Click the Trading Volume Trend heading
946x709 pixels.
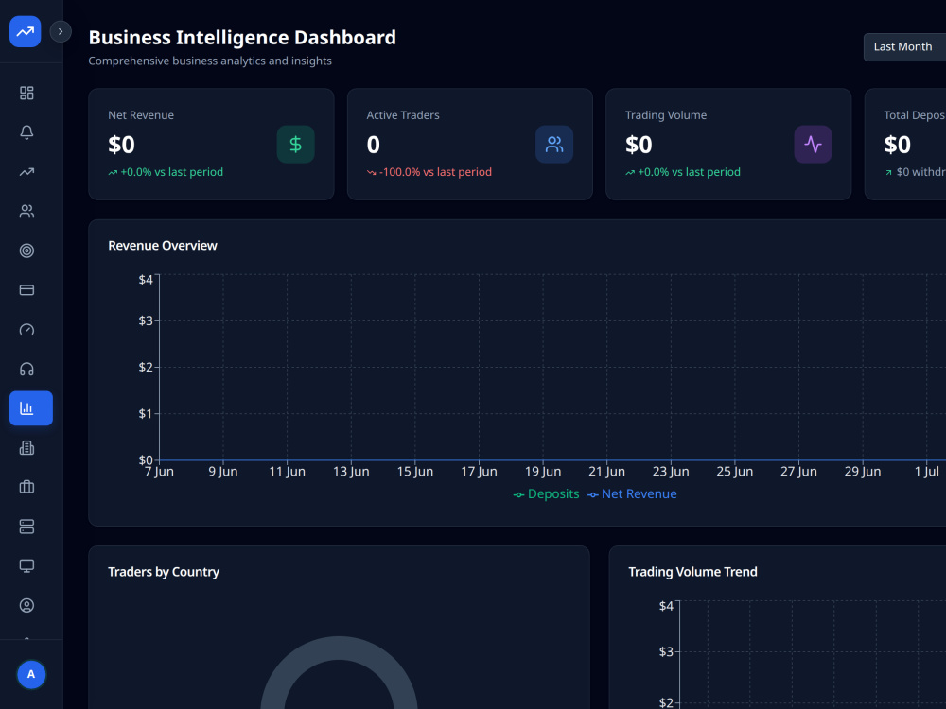[x=692, y=572]
